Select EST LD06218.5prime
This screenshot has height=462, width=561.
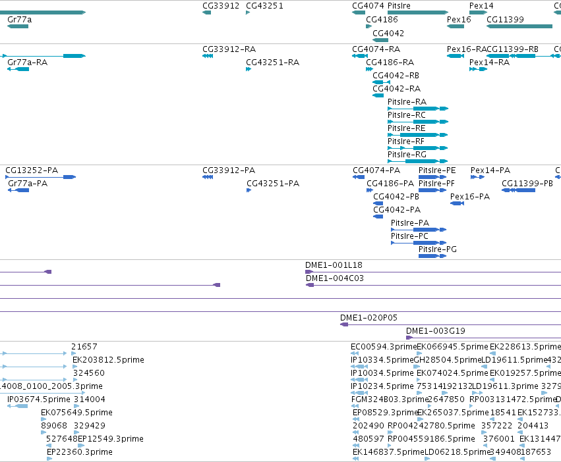pyautogui.click(x=427, y=459)
